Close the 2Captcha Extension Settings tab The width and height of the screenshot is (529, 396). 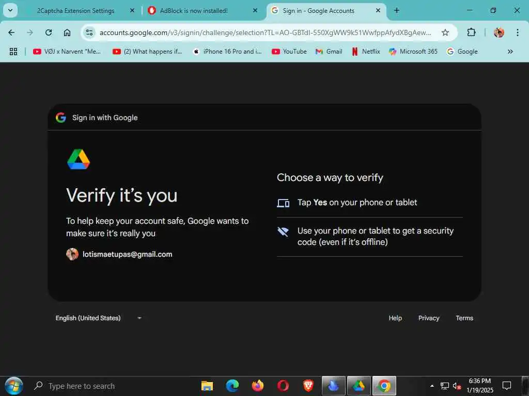pyautogui.click(x=132, y=10)
